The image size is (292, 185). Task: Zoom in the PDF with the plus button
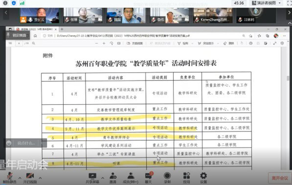point(104,43)
